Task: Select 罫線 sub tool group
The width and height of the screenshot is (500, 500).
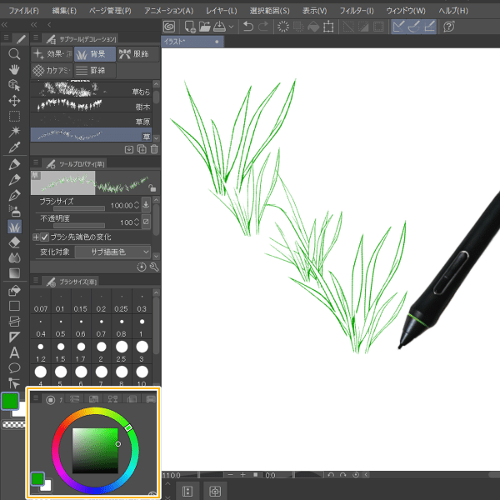Action: tap(95, 70)
